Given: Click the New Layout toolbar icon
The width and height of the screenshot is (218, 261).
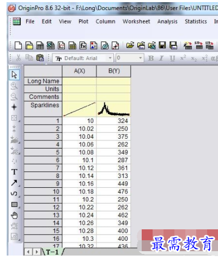Looking at the screenshot, I should click(94, 45).
